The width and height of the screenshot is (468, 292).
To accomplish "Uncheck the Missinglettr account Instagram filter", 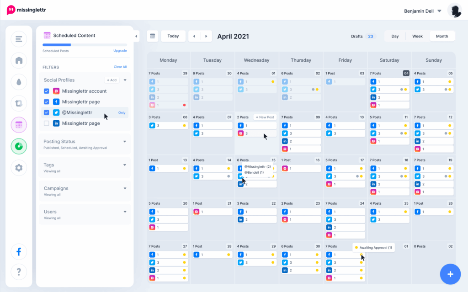I will (x=46, y=91).
